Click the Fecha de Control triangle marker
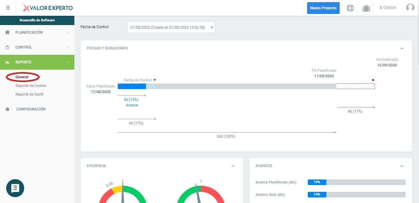 [x=155, y=80]
